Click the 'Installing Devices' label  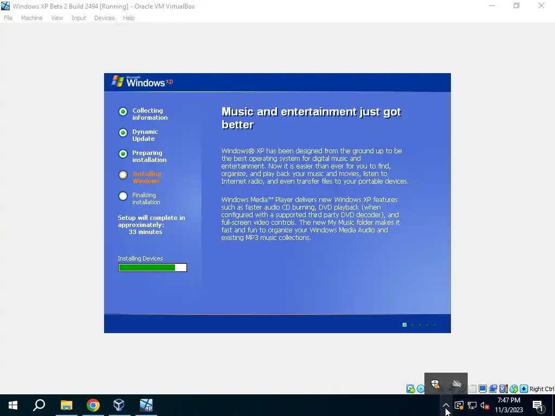pos(140,258)
